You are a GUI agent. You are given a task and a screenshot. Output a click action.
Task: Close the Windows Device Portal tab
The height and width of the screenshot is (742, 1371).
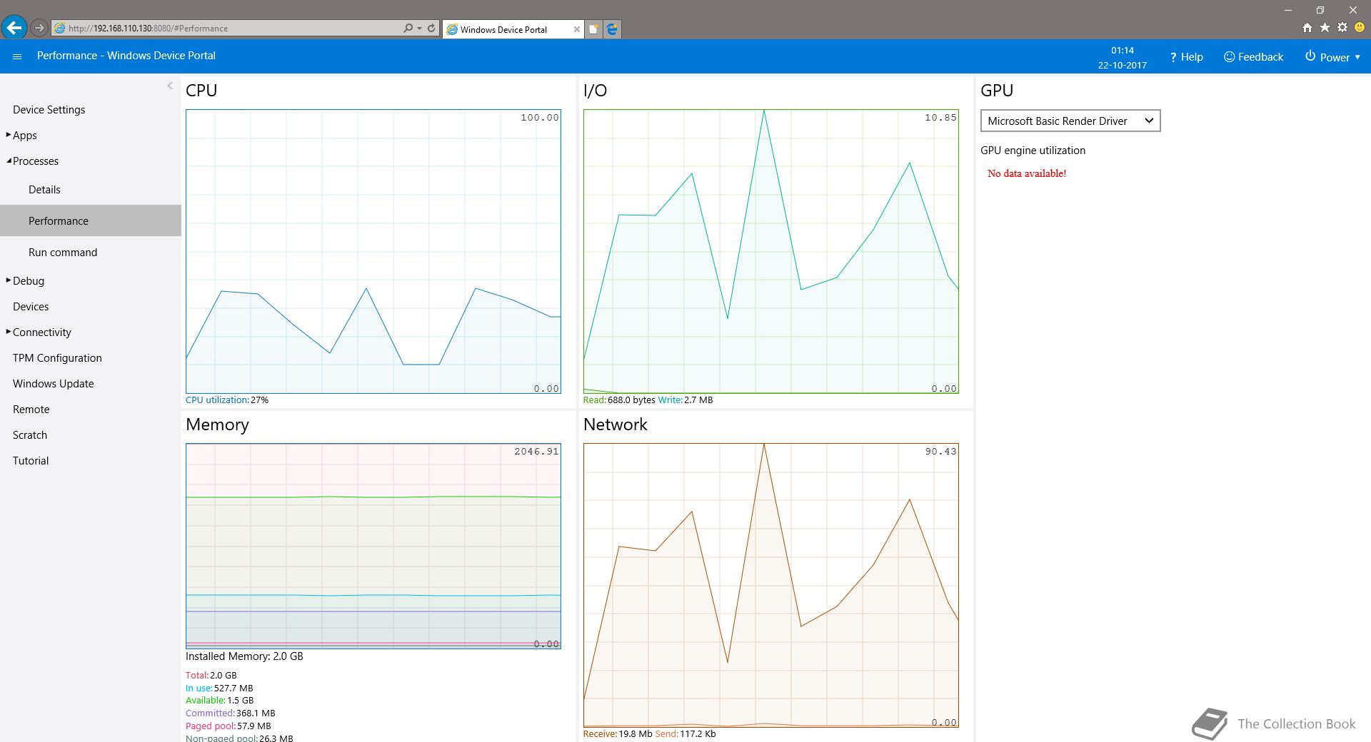577,29
